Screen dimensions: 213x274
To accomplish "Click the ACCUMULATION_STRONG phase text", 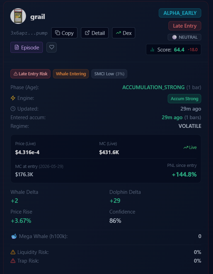I will pyautogui.click(x=153, y=87).
